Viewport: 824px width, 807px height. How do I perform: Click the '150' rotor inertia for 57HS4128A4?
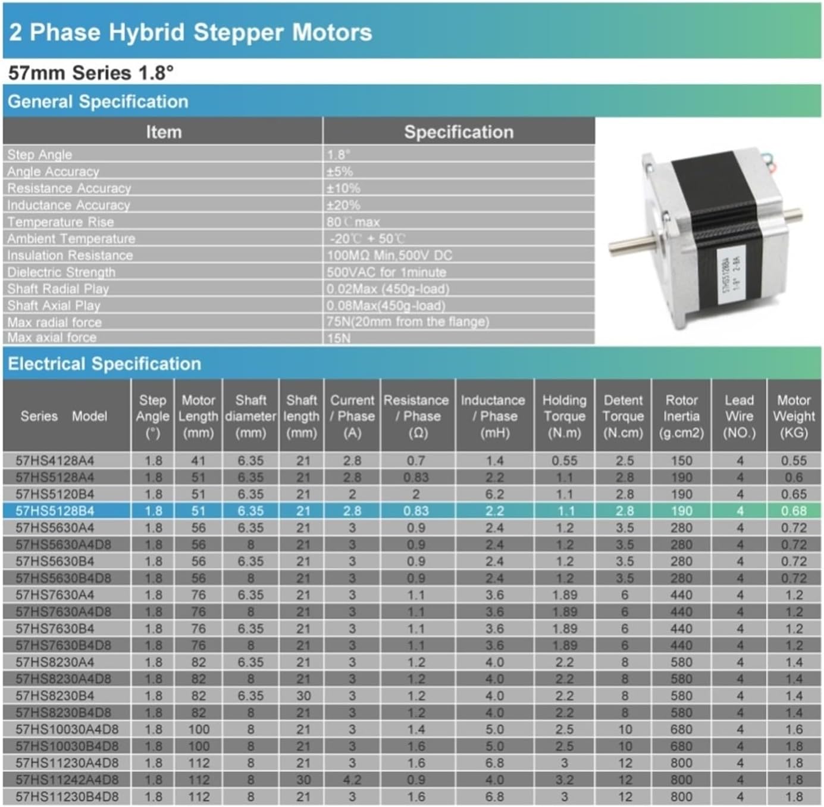681,460
